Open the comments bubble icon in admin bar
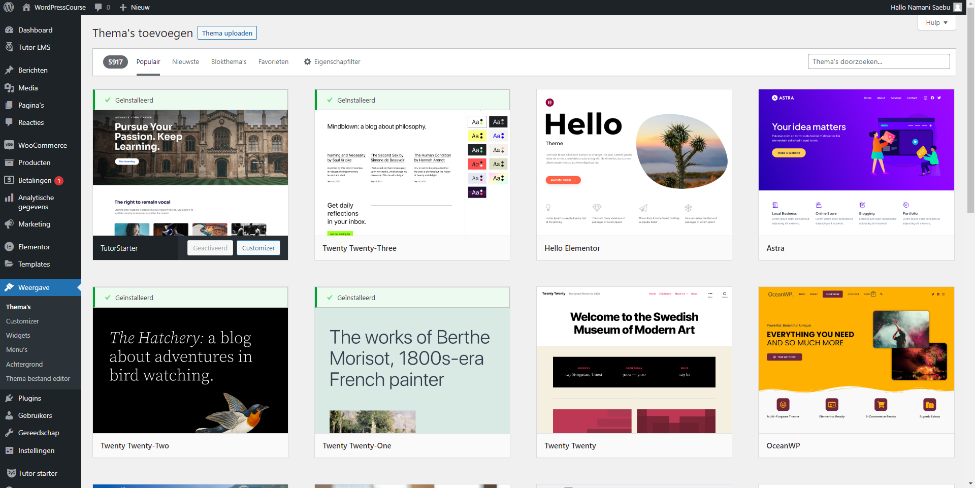Image resolution: width=975 pixels, height=488 pixels. [x=99, y=7]
